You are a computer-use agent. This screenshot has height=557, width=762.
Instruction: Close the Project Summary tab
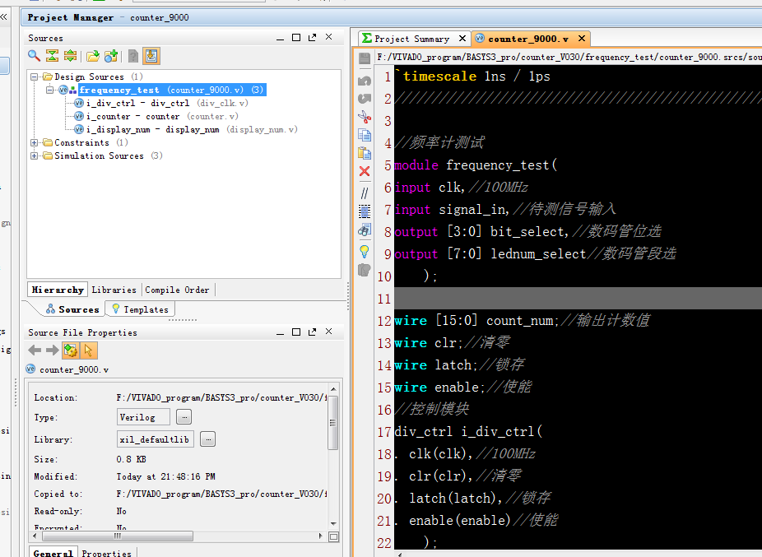(462, 38)
